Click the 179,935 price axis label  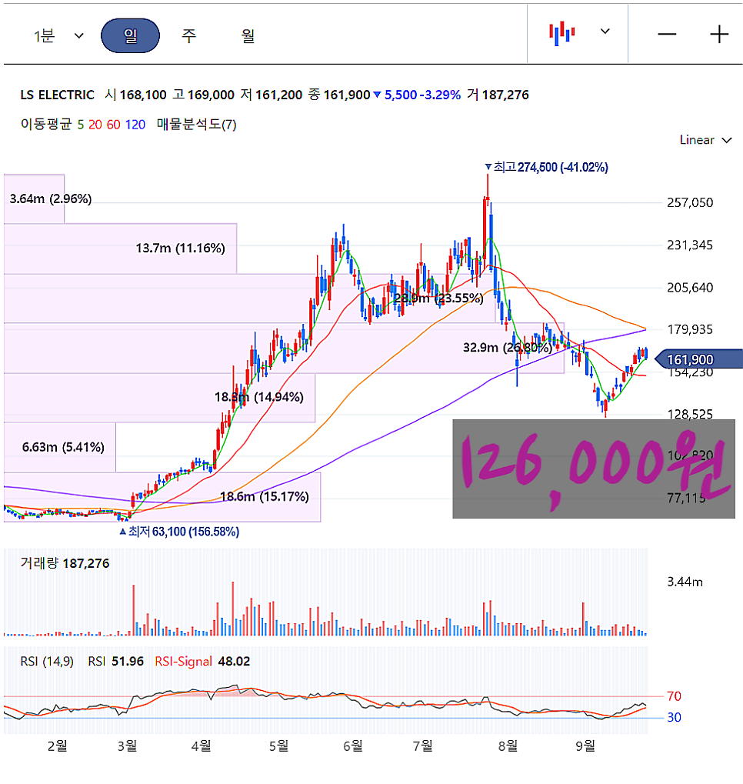(690, 329)
